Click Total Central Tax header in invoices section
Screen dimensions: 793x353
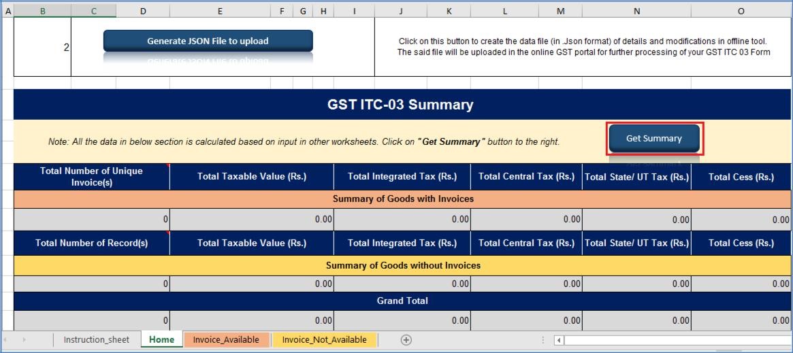tap(526, 176)
